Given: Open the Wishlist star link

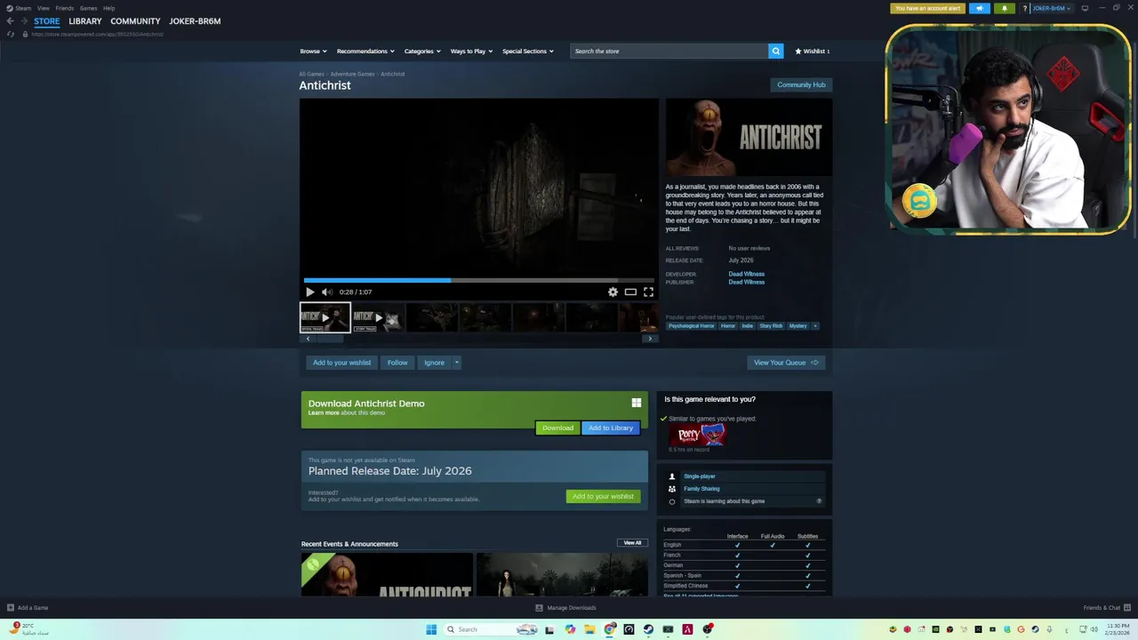Looking at the screenshot, I should point(812,52).
